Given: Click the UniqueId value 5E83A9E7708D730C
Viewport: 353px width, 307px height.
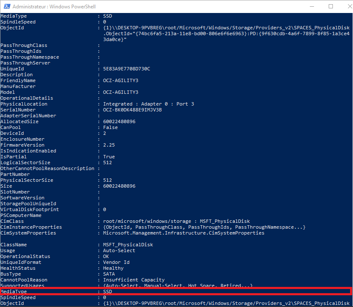Looking at the screenshot, I should [127, 69].
